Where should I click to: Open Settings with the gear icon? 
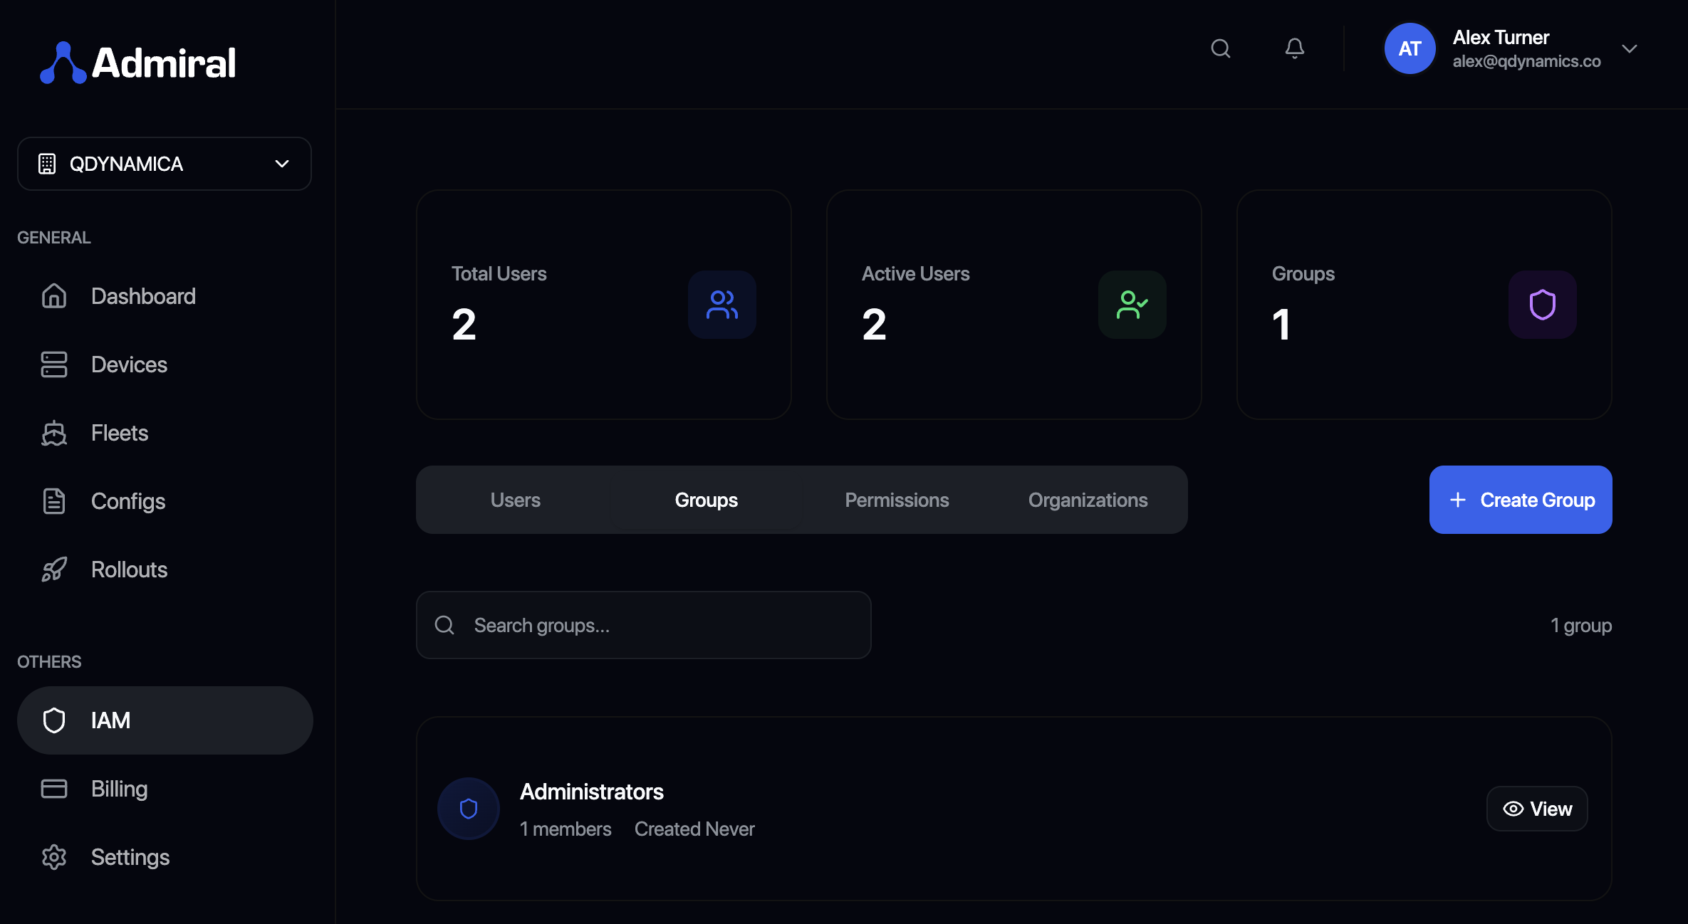54,857
